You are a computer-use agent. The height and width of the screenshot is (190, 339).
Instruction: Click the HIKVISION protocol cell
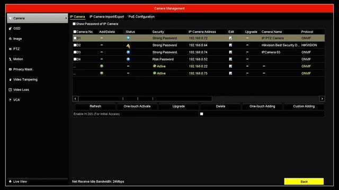[x=309, y=45]
